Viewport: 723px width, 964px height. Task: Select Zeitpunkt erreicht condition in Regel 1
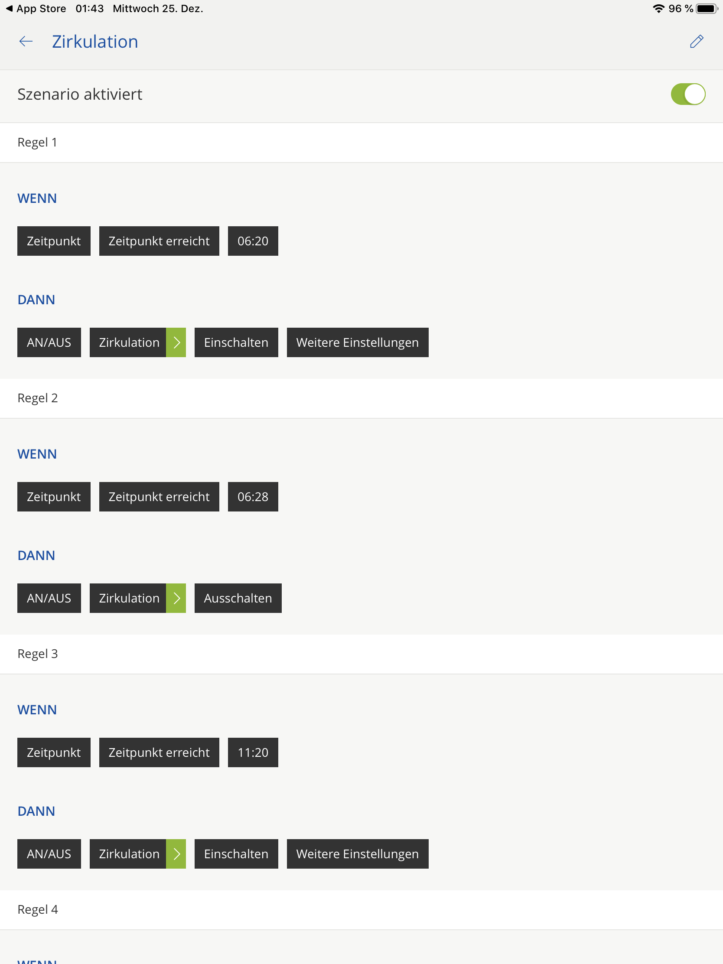[x=159, y=241]
